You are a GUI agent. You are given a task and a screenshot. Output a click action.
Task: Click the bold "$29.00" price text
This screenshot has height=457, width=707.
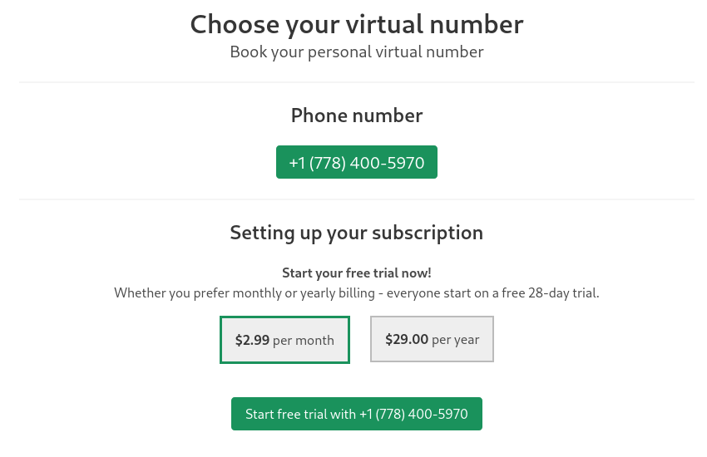[407, 339]
